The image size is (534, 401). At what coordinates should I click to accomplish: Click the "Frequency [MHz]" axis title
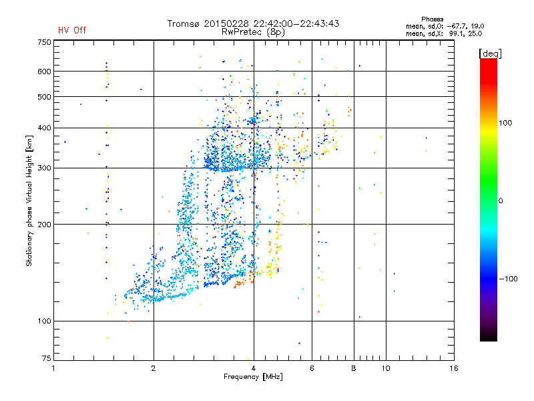[x=253, y=377]
